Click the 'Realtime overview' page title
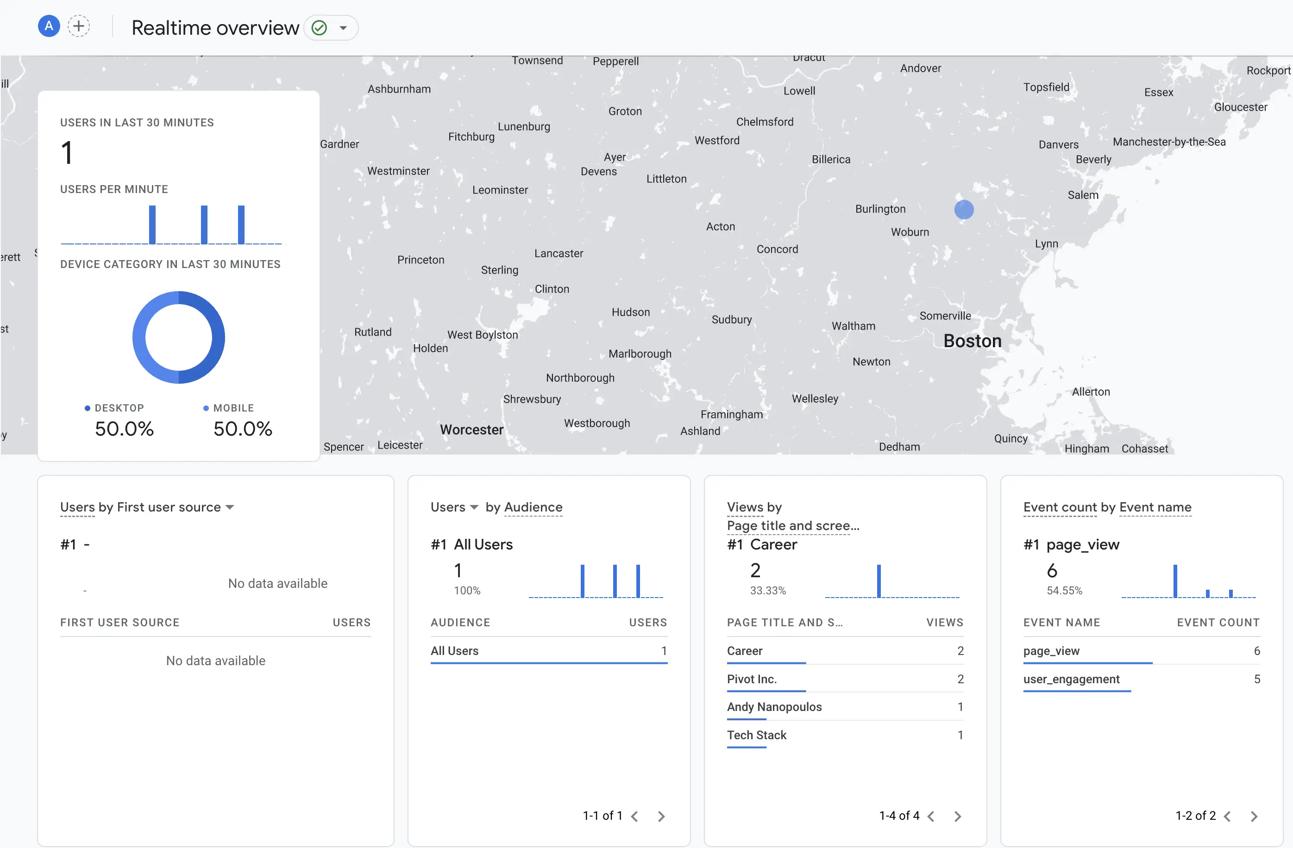 tap(215, 28)
